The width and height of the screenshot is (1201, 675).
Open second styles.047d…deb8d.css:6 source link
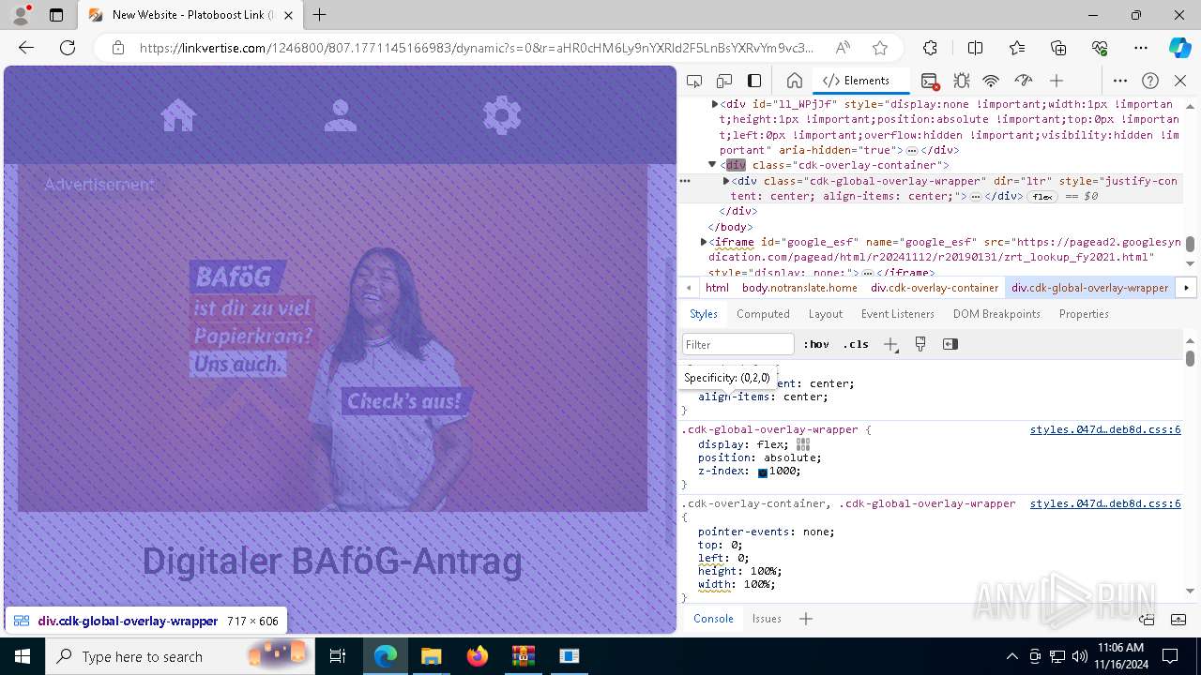[1105, 503]
